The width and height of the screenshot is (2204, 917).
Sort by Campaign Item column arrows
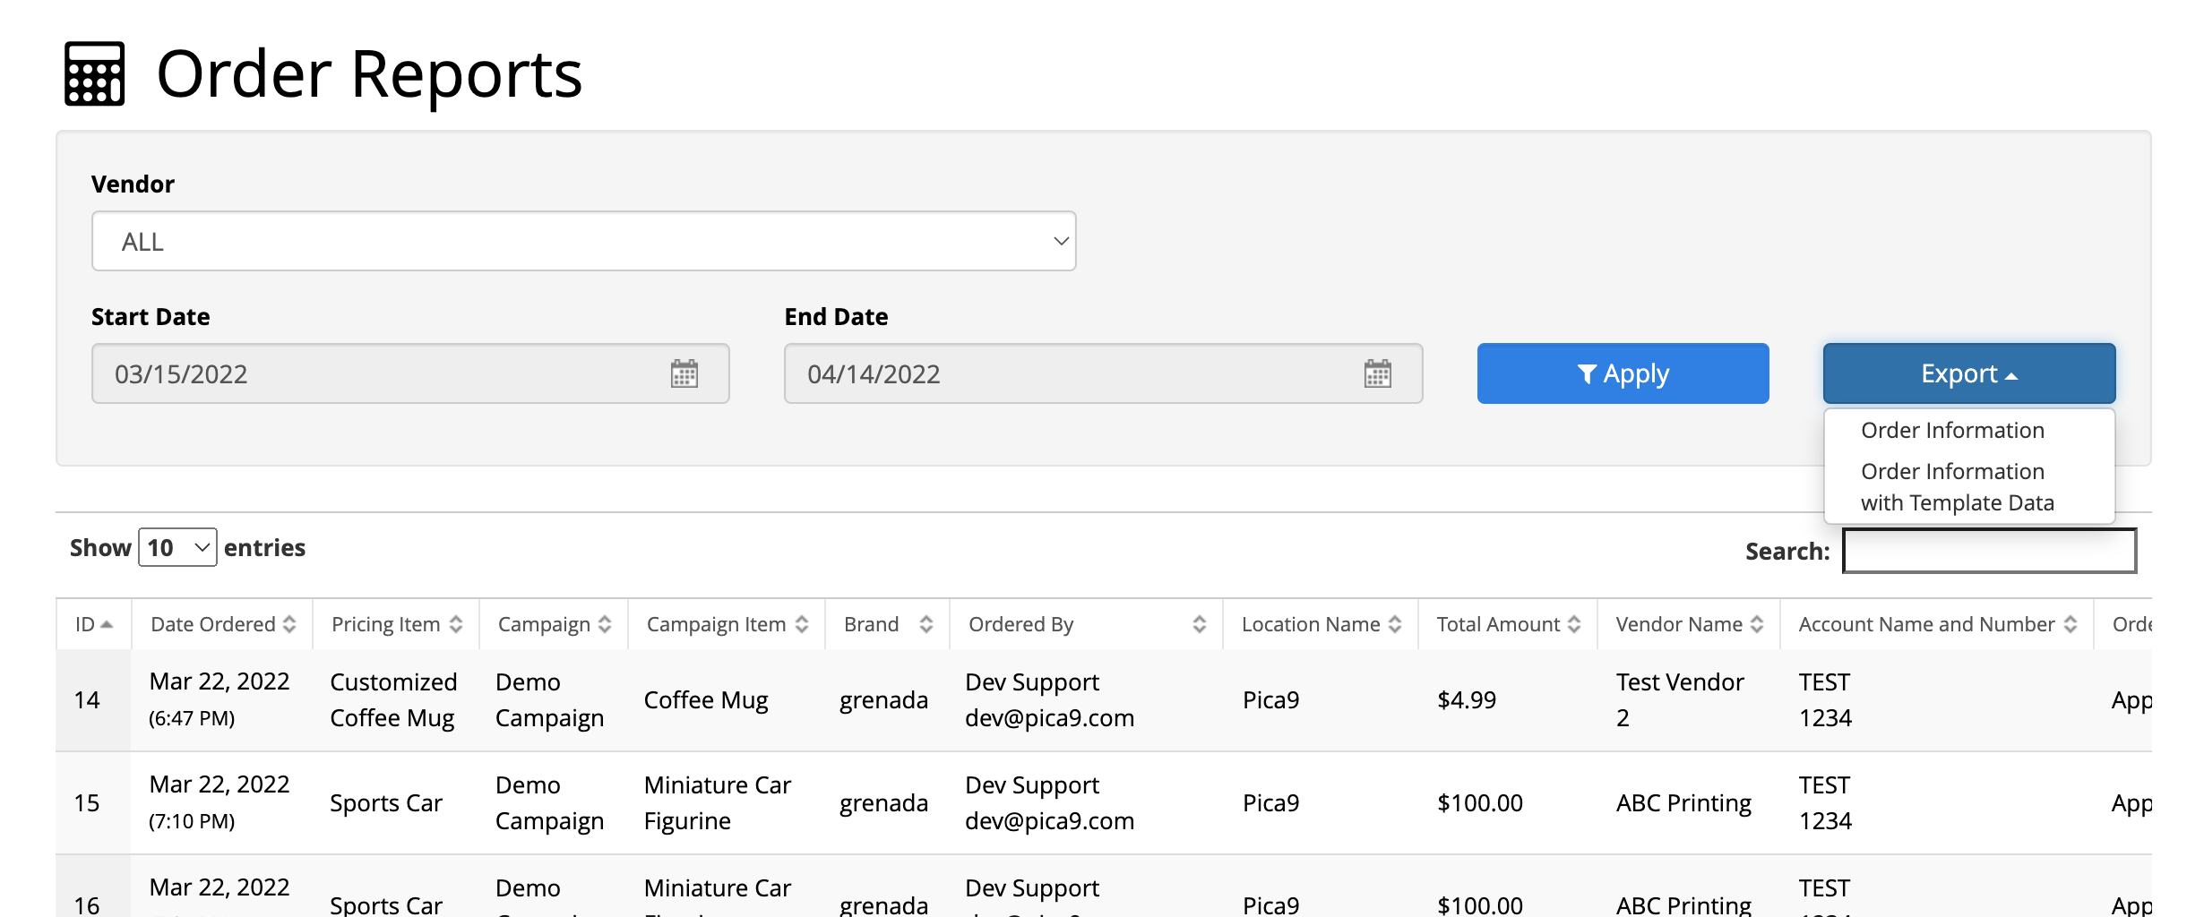(x=802, y=624)
